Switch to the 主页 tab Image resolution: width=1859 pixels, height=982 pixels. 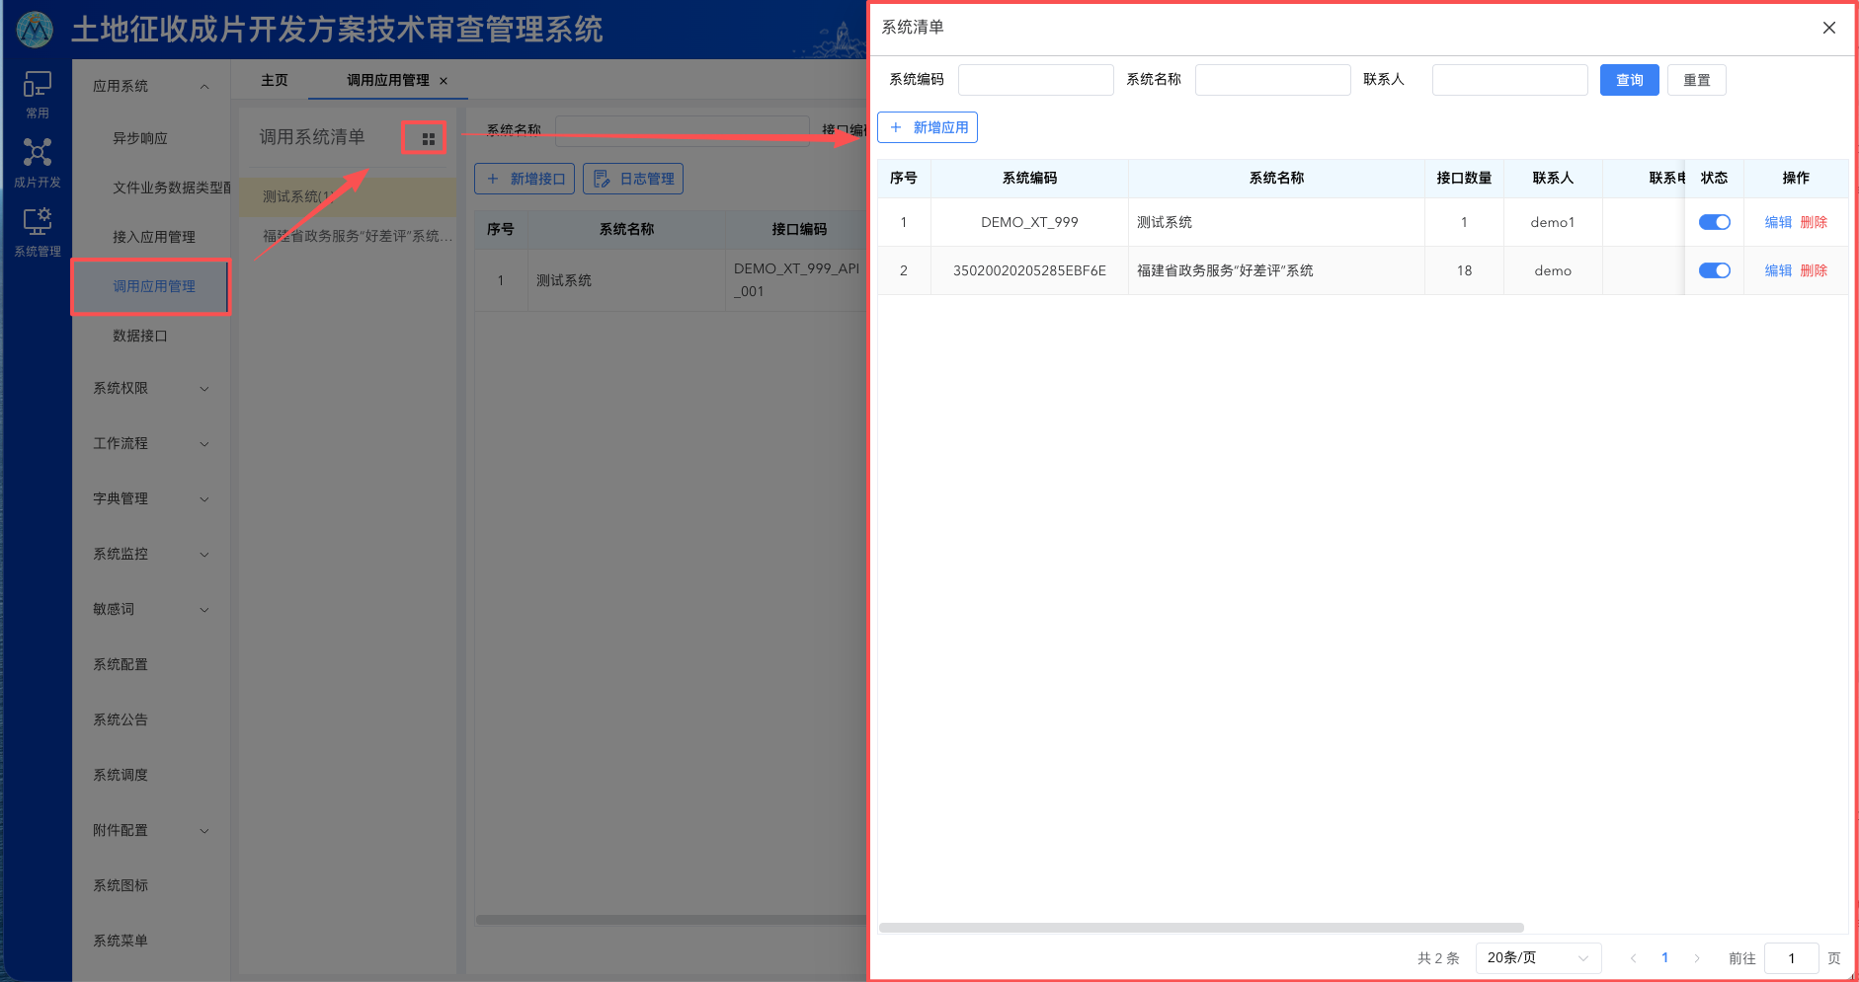pos(274,80)
